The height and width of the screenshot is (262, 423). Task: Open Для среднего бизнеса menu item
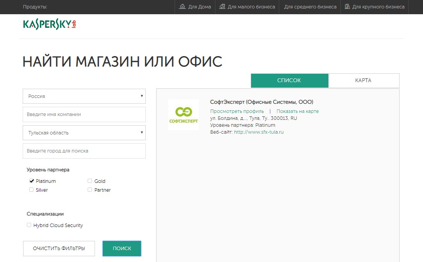coord(310,7)
